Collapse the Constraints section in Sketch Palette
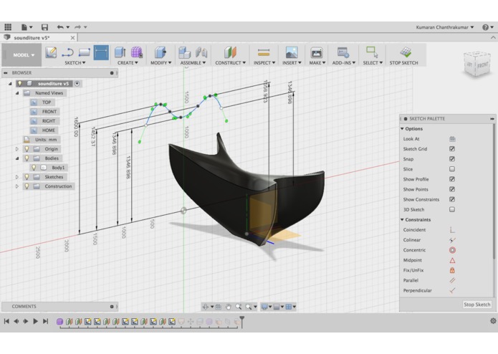 coord(403,220)
